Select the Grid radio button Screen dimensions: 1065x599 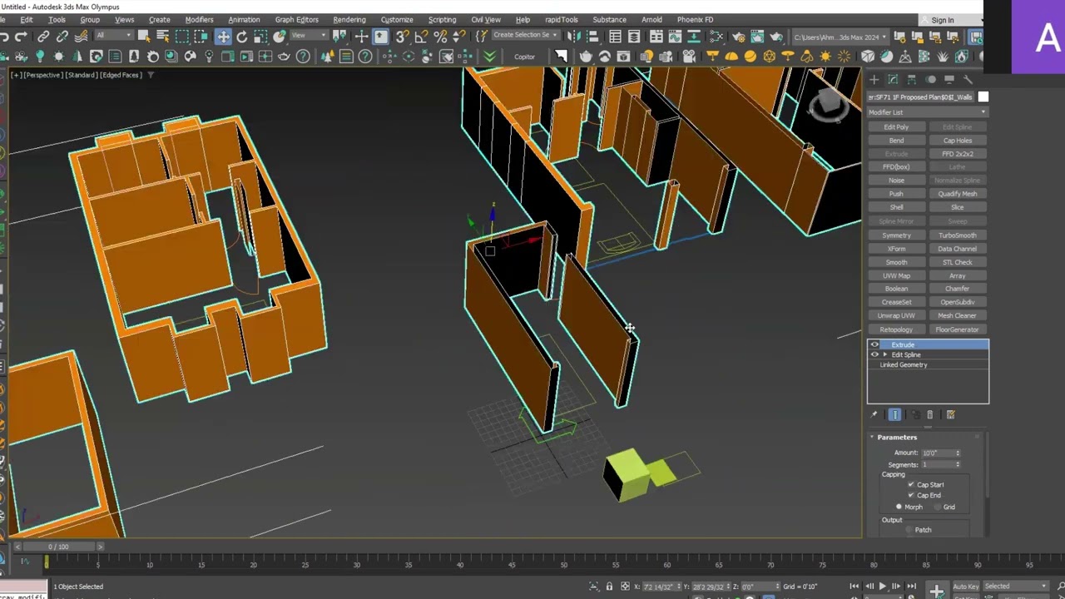[938, 507]
